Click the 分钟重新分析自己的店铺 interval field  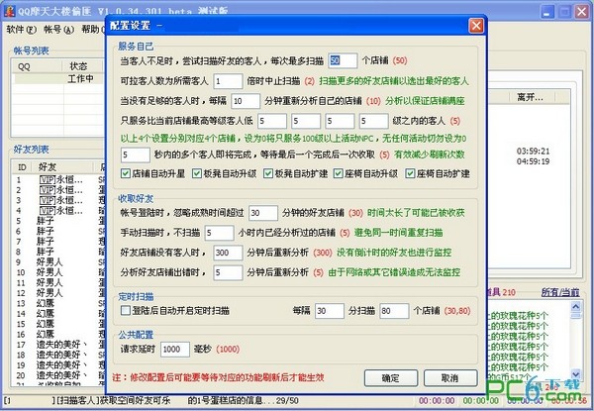tap(246, 101)
